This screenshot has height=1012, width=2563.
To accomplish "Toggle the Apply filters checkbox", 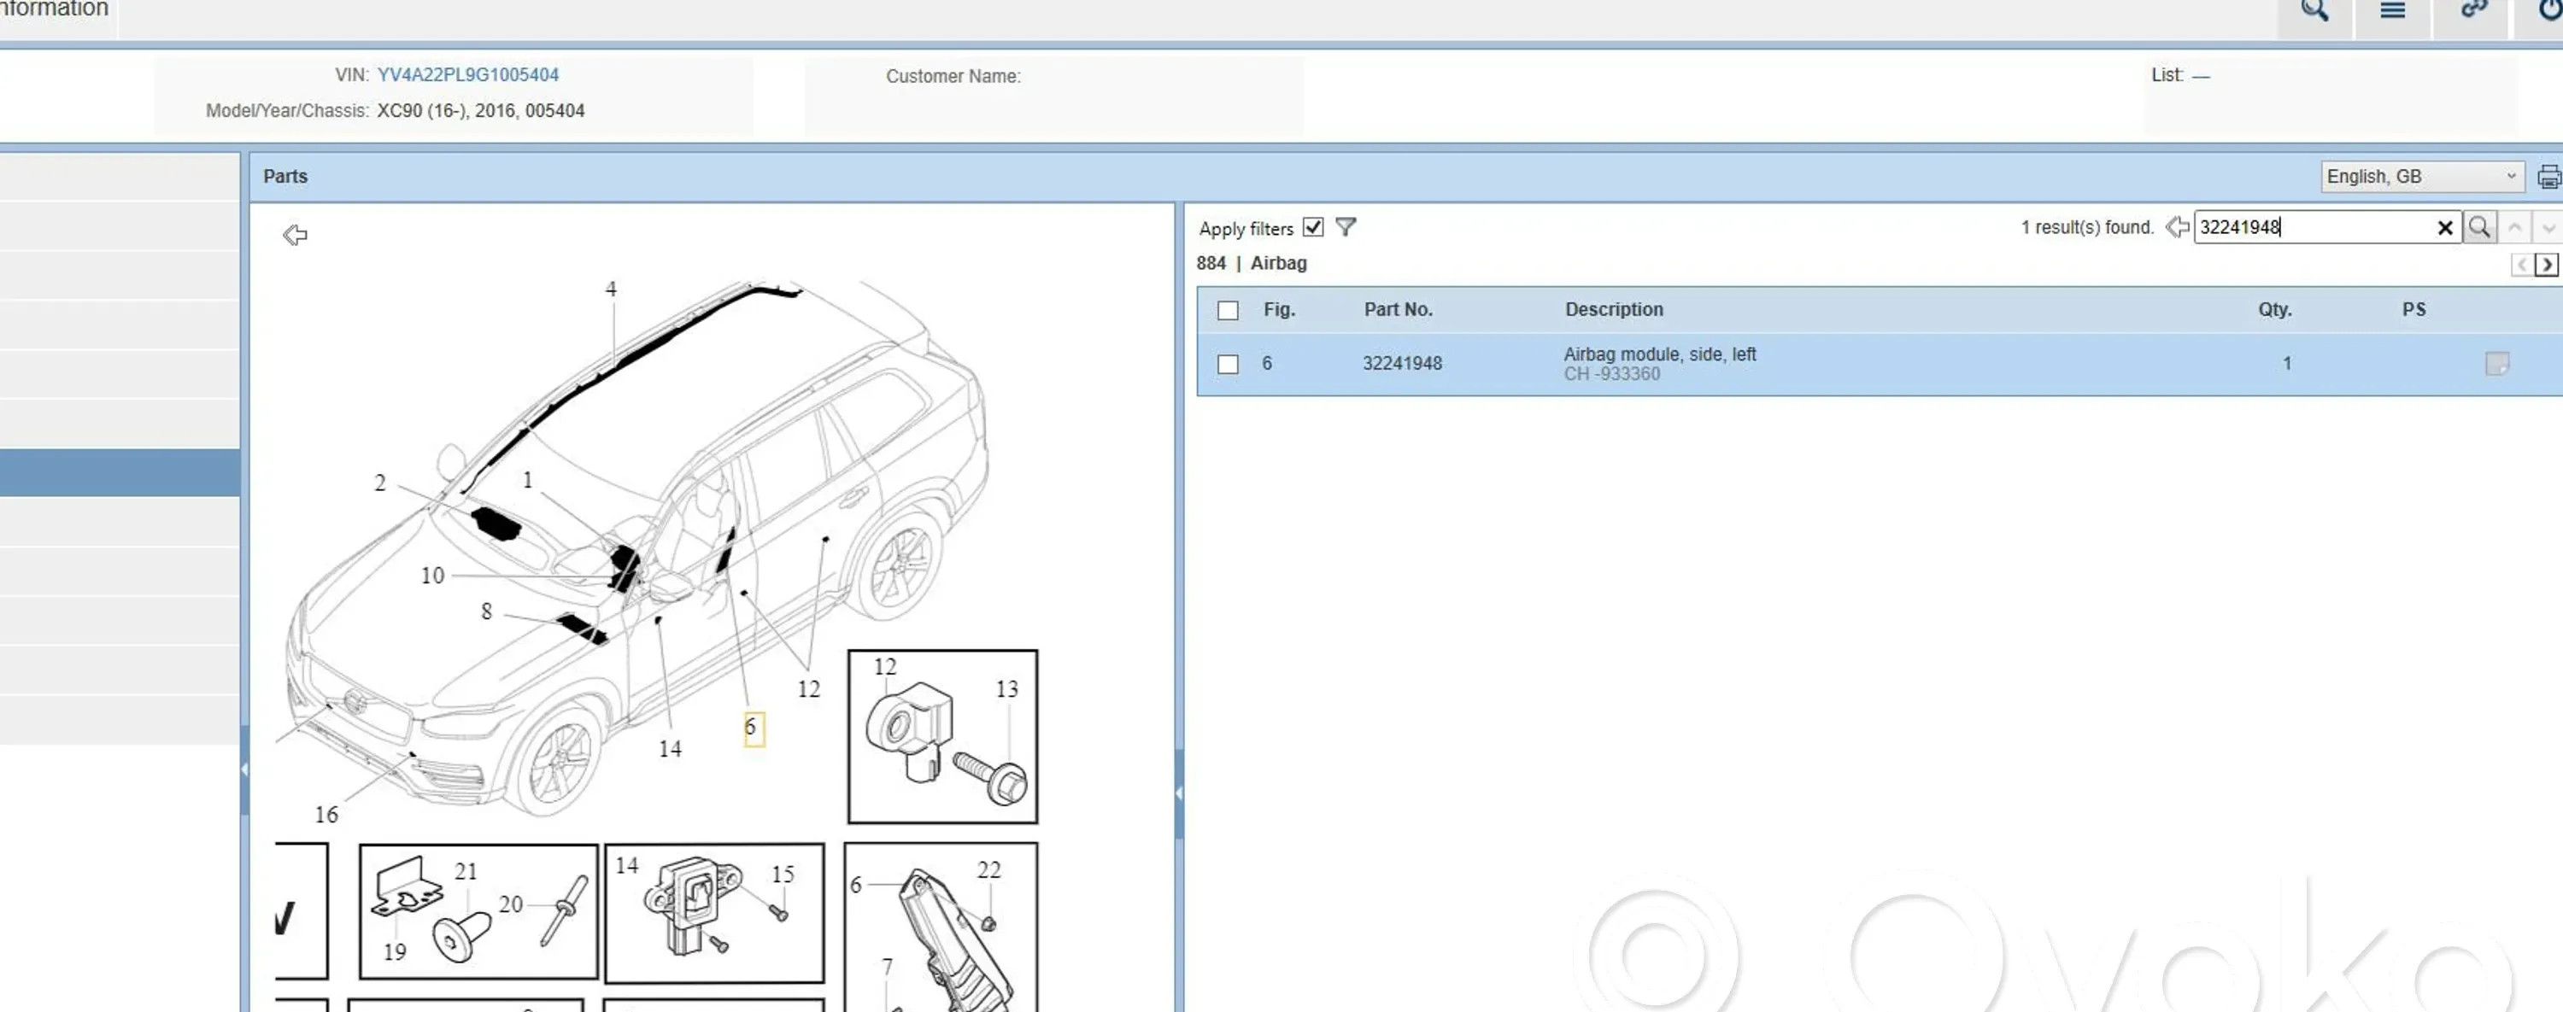I will (x=1313, y=228).
